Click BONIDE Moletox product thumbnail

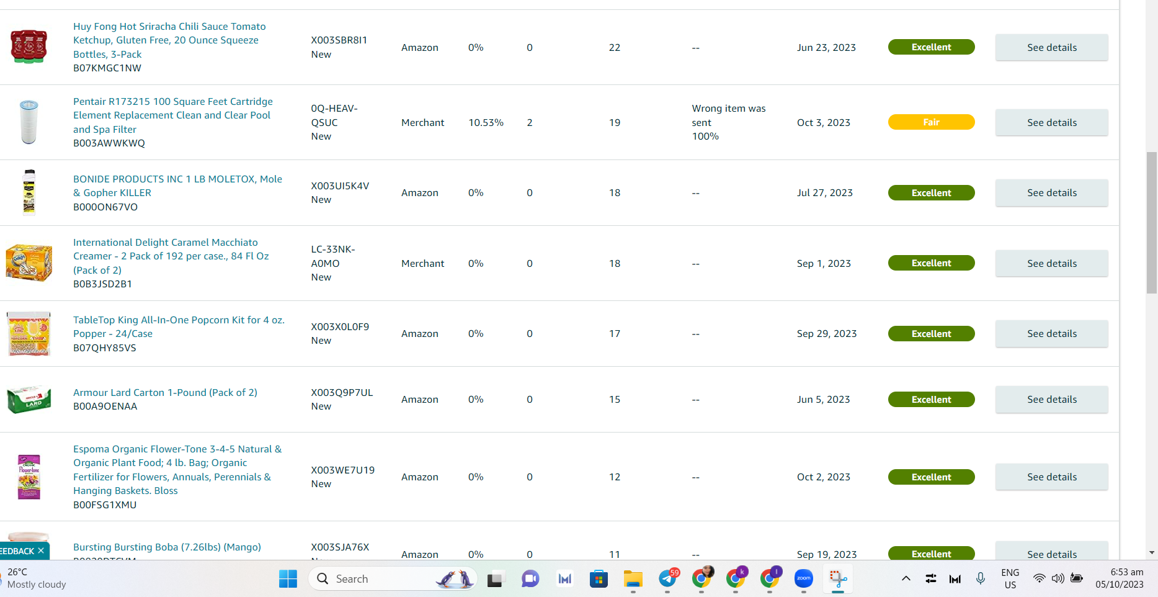point(29,192)
